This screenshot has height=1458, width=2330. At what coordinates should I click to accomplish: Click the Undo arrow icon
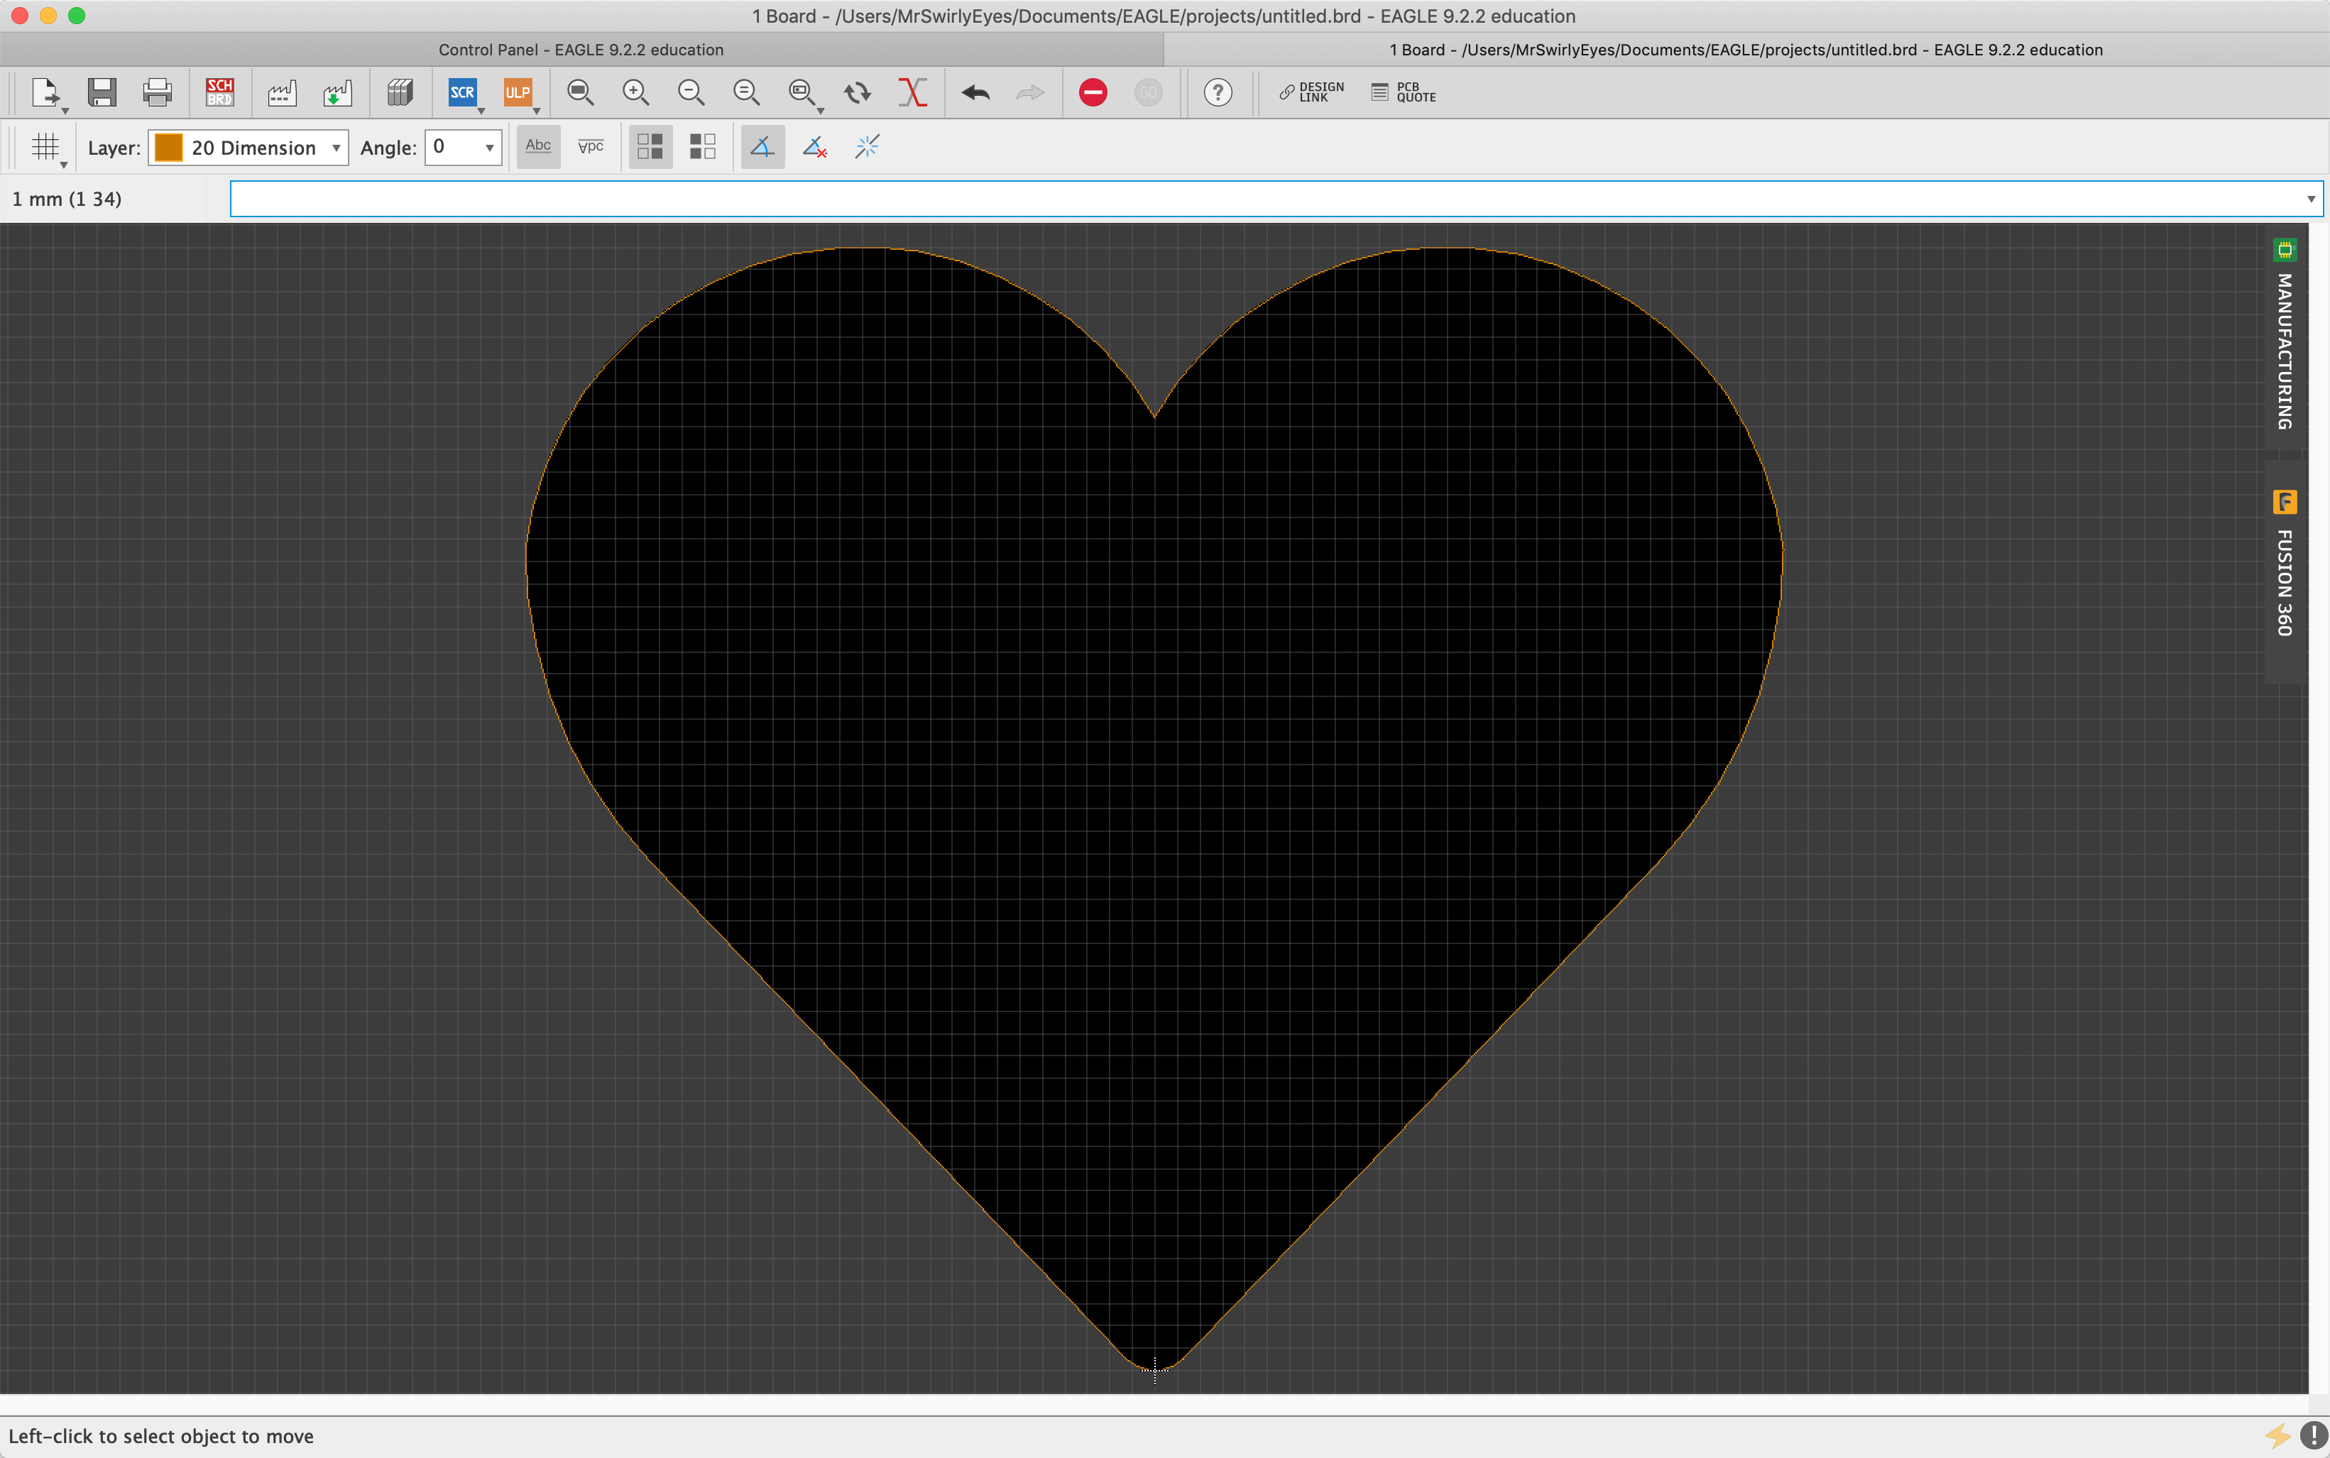coord(976,92)
